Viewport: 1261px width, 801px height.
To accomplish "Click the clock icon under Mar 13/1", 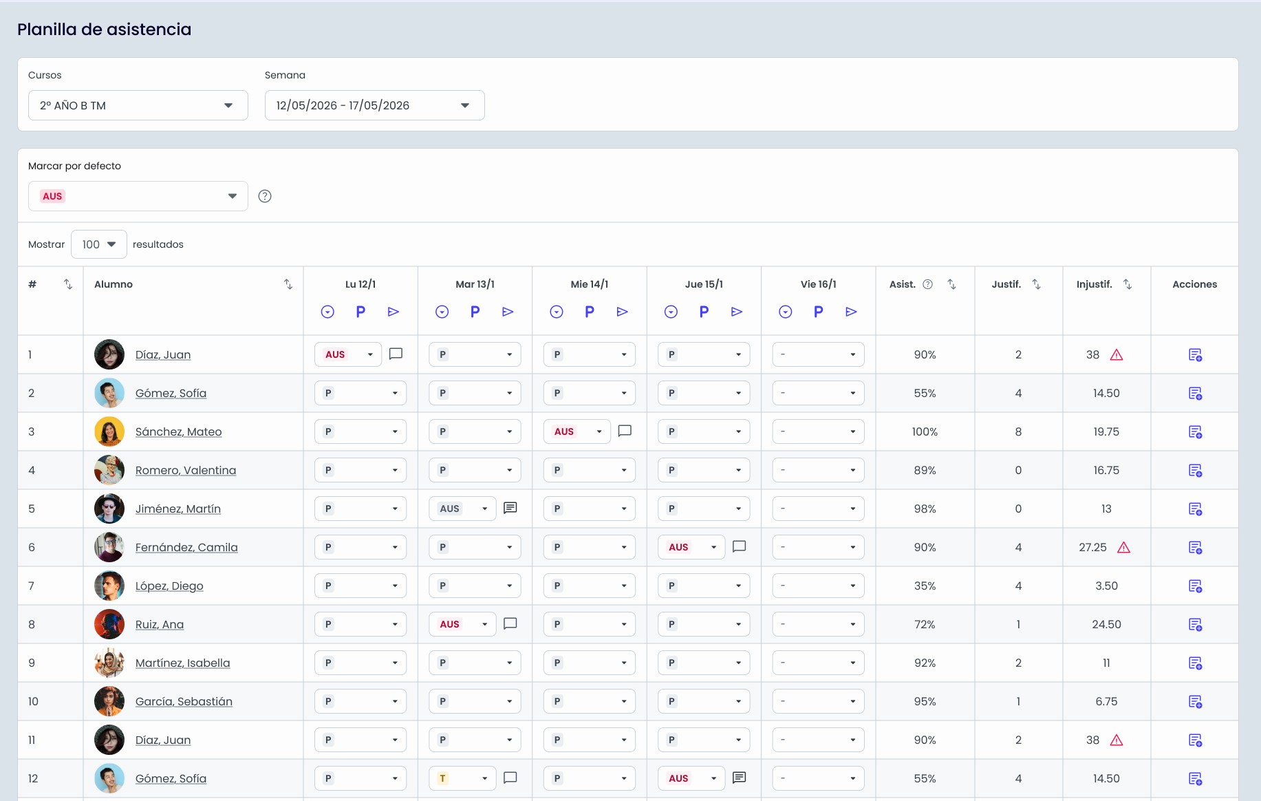I will [x=442, y=312].
